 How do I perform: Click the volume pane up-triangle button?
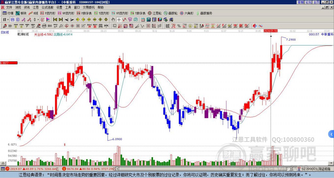pos(3,163)
